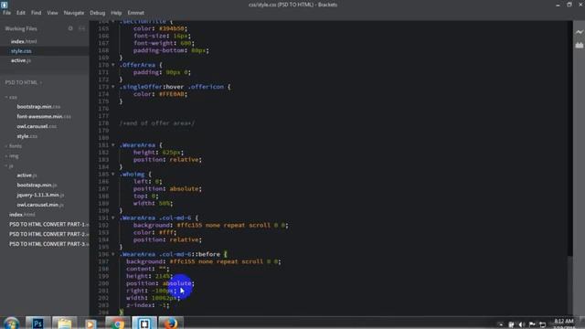Click the editor vertical scrollbar thumb
This screenshot has width=585, height=329.
(569, 285)
